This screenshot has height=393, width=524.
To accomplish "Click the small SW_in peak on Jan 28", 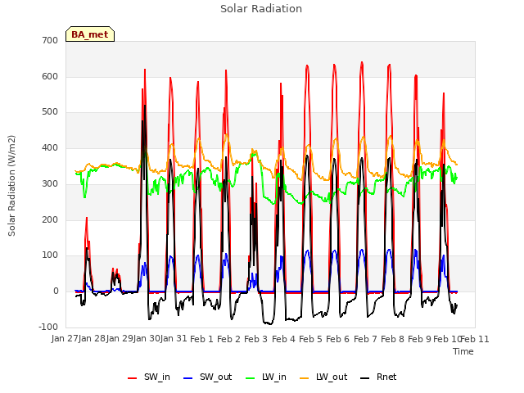I will pos(115,269).
